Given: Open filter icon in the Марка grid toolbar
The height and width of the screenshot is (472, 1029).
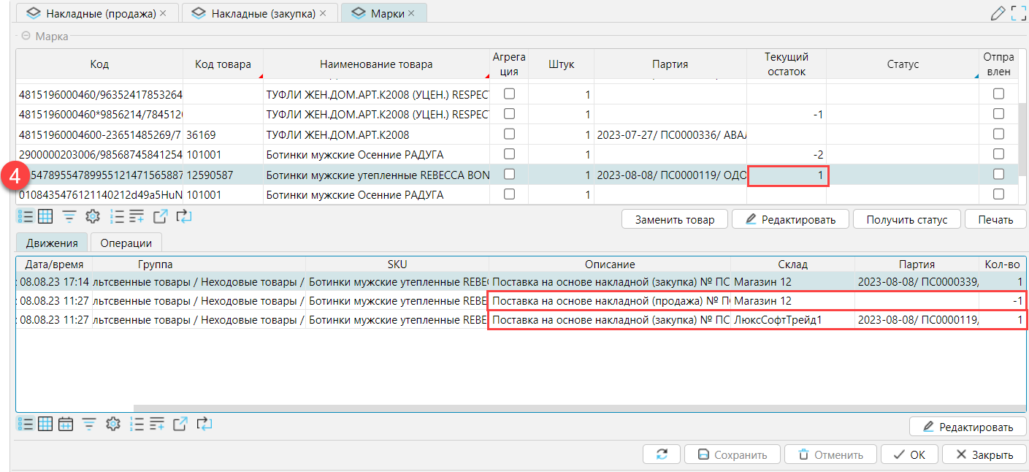Looking at the screenshot, I should pyautogui.click(x=69, y=216).
